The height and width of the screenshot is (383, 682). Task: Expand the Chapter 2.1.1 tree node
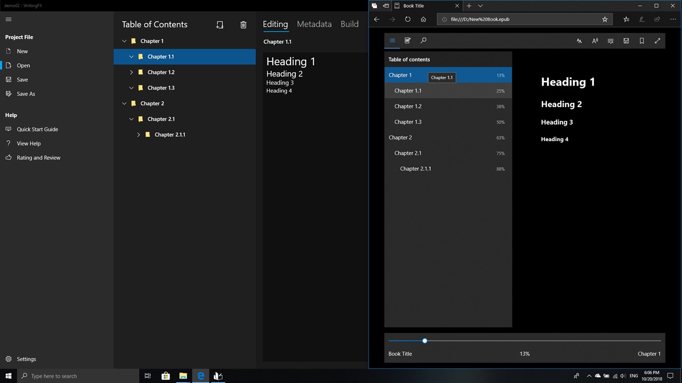click(138, 134)
